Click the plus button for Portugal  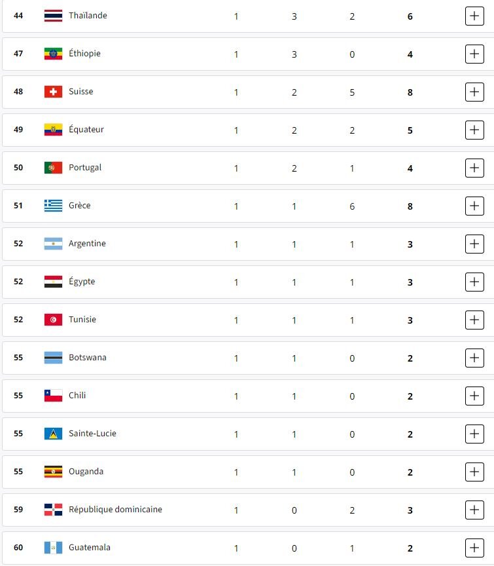click(474, 168)
